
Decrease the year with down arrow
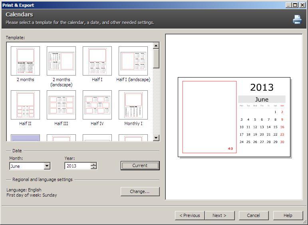coord(93,168)
